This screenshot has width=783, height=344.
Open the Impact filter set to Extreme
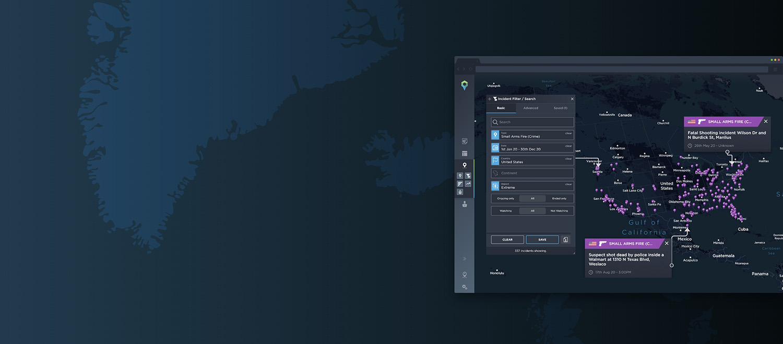click(x=531, y=185)
